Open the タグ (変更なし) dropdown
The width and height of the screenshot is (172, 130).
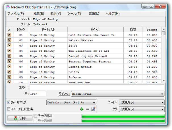point(142,109)
